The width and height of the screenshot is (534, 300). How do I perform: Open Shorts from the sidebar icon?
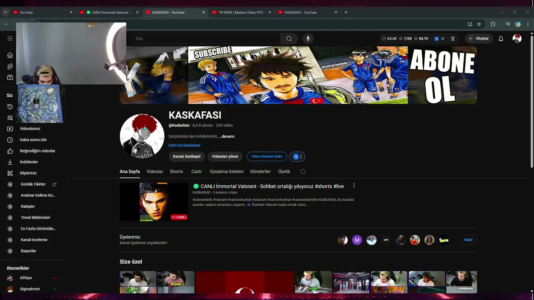coord(10,66)
